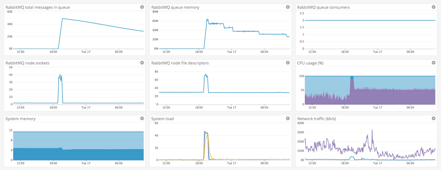The height and width of the screenshot is (170, 441).
Task: Click the 'CPU usage (%)' title
Action: point(310,63)
